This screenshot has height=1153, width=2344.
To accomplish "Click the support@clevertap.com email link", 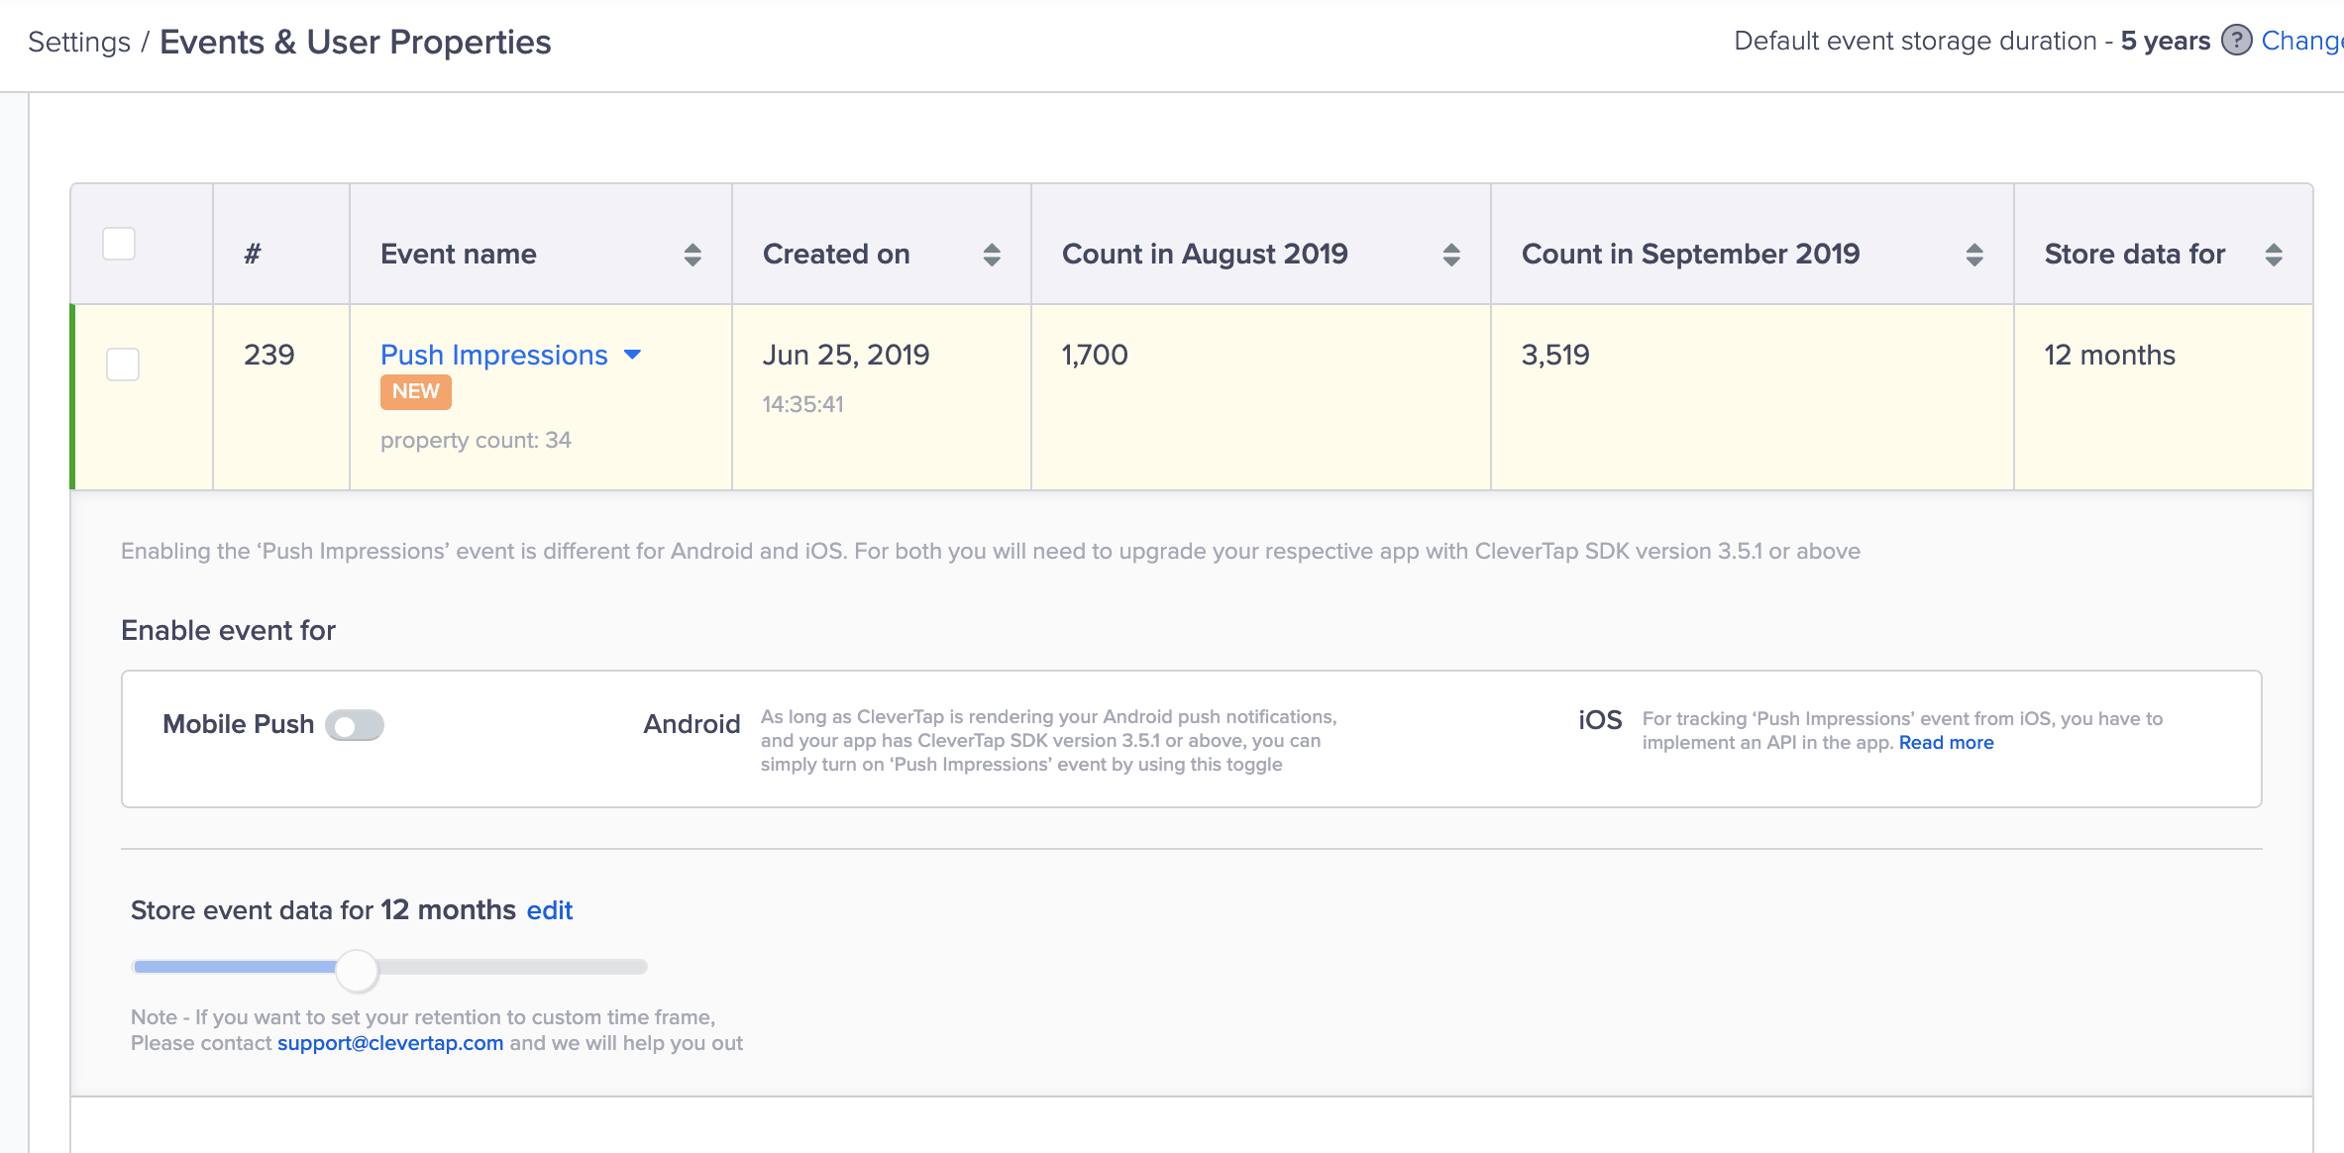I will pos(390,1043).
